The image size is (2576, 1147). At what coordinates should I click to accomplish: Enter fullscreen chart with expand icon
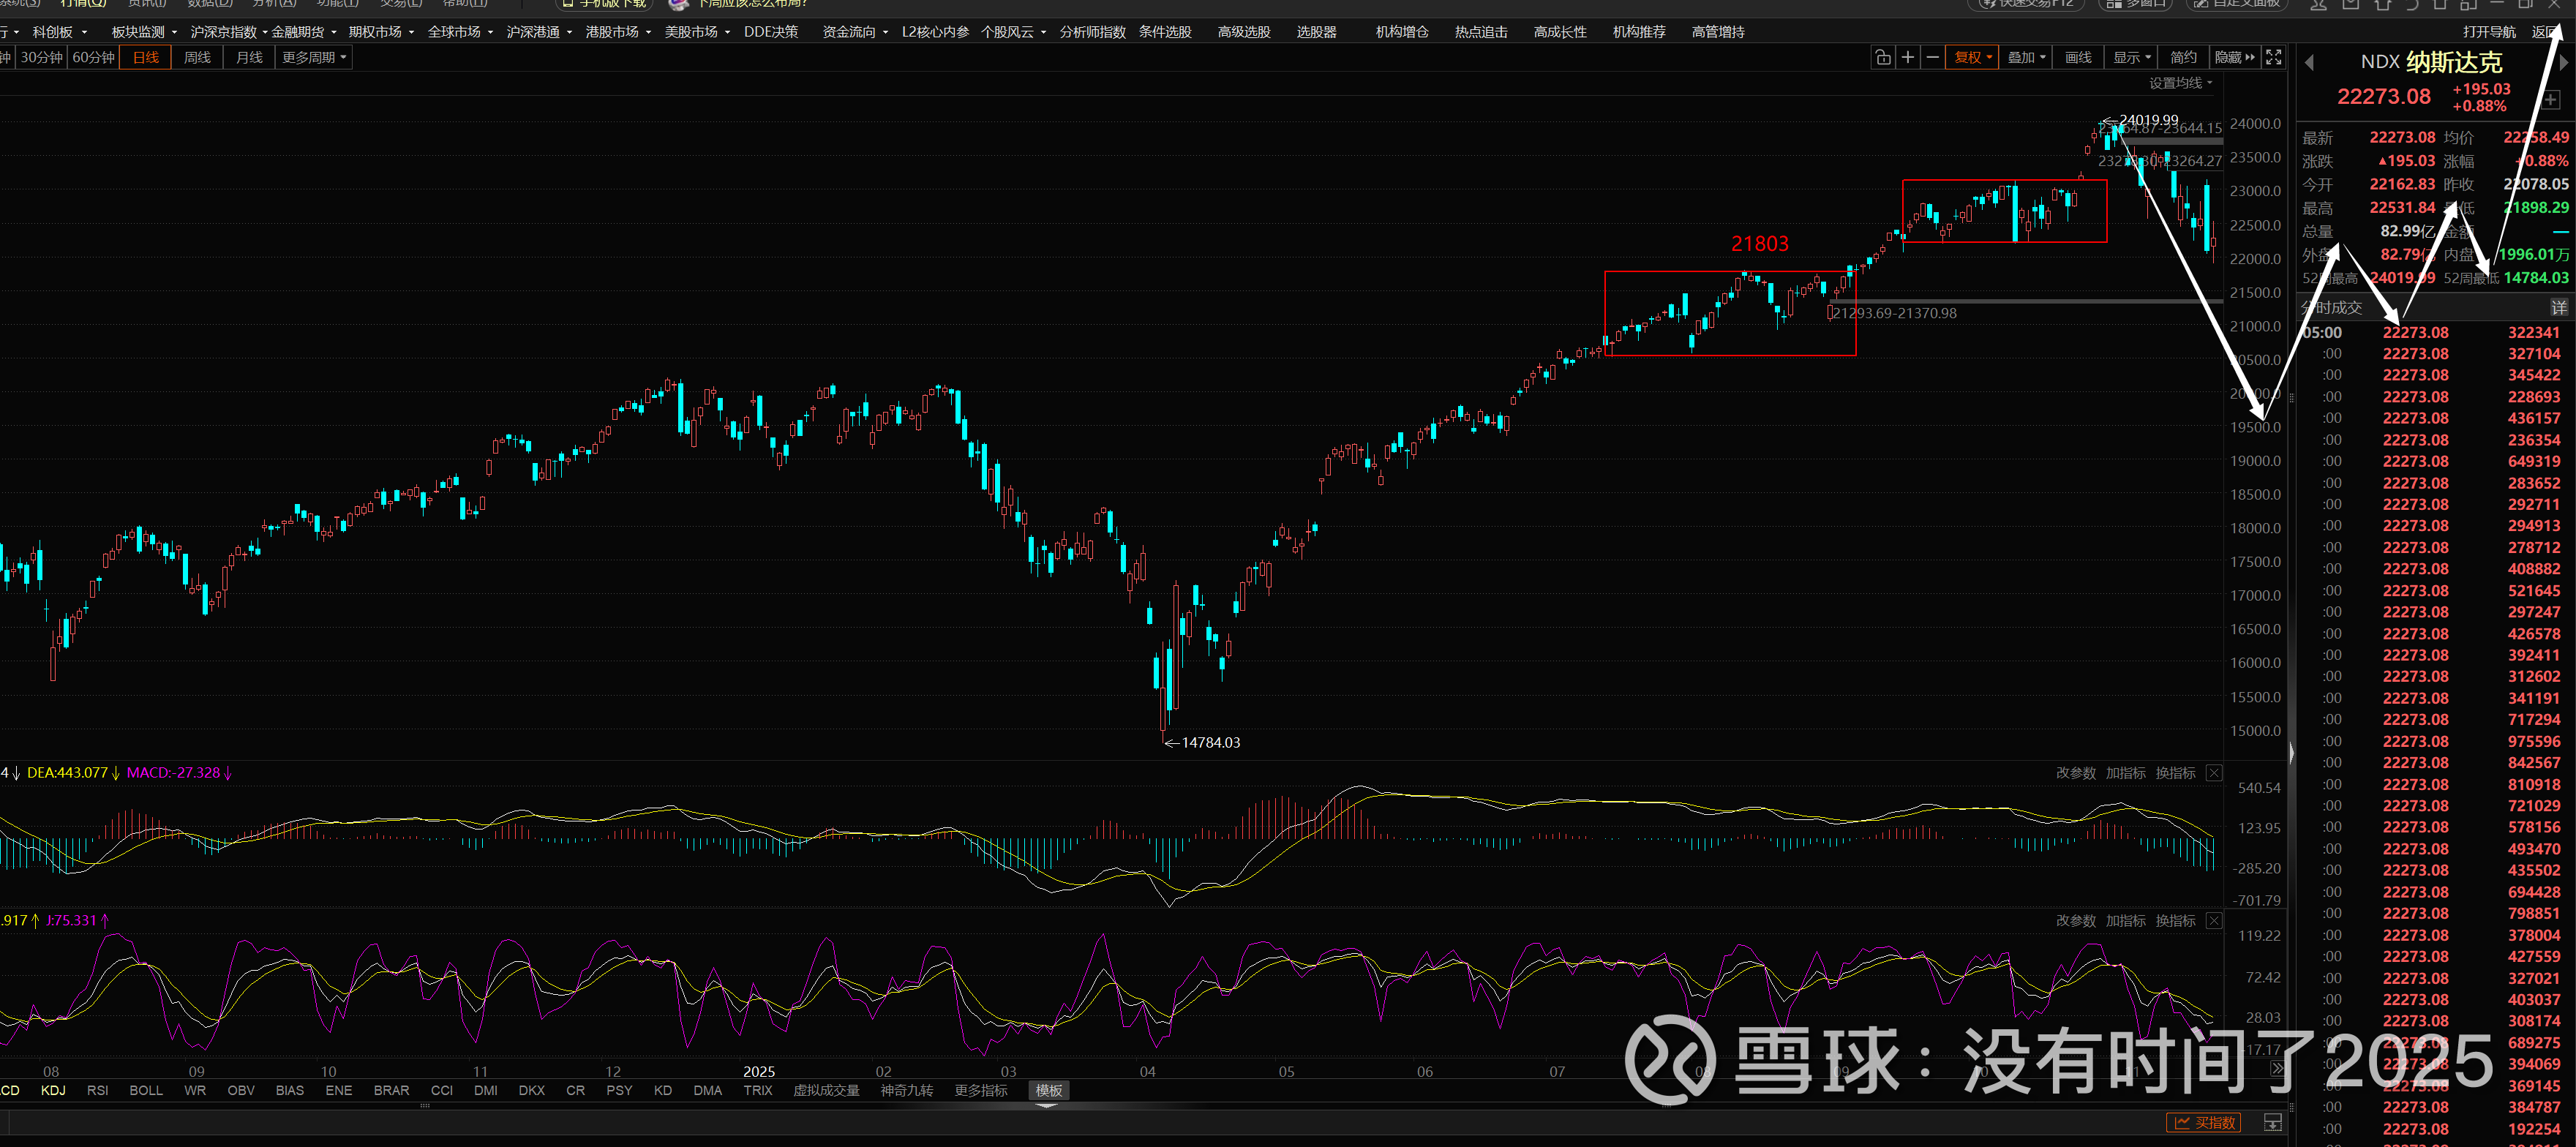coord(2273,57)
